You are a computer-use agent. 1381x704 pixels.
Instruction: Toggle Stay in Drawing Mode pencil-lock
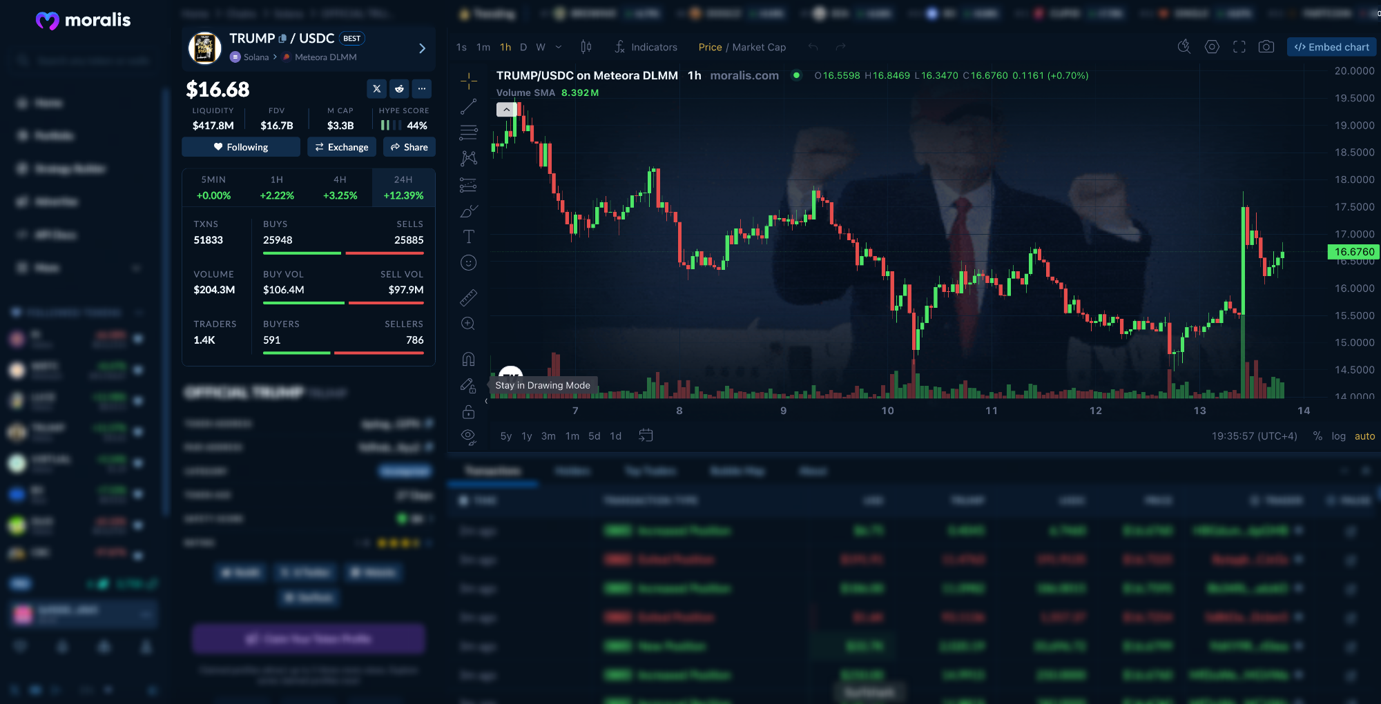pos(469,385)
